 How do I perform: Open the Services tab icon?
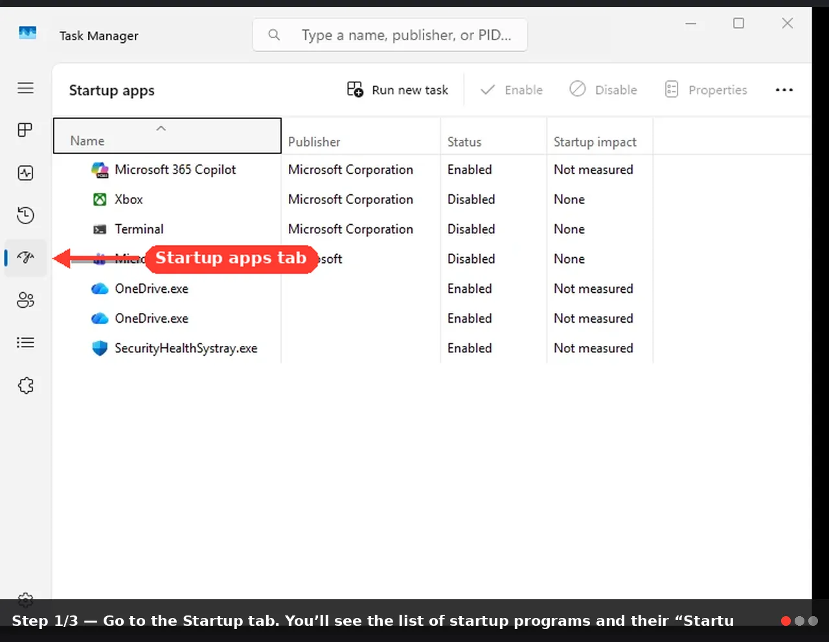point(25,385)
